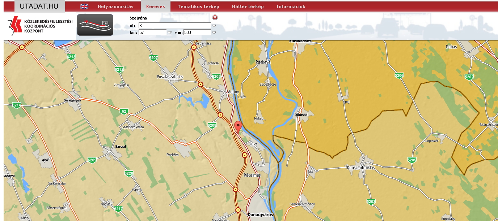The image size is (498, 221).
Task: Go to the Információk menu item
Action: [x=291, y=6]
